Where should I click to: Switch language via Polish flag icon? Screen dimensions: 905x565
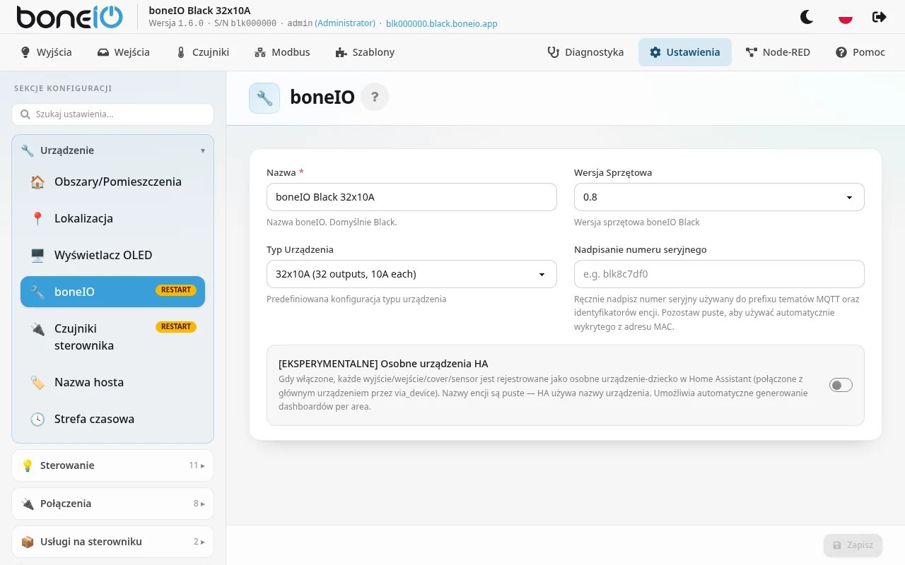pos(845,17)
